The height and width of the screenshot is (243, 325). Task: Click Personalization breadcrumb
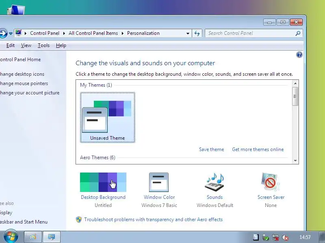143,33
